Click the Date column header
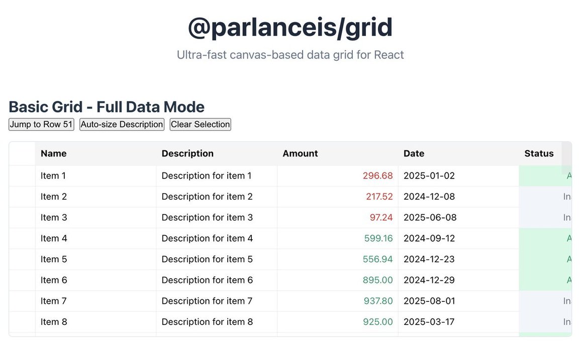 [458, 153]
